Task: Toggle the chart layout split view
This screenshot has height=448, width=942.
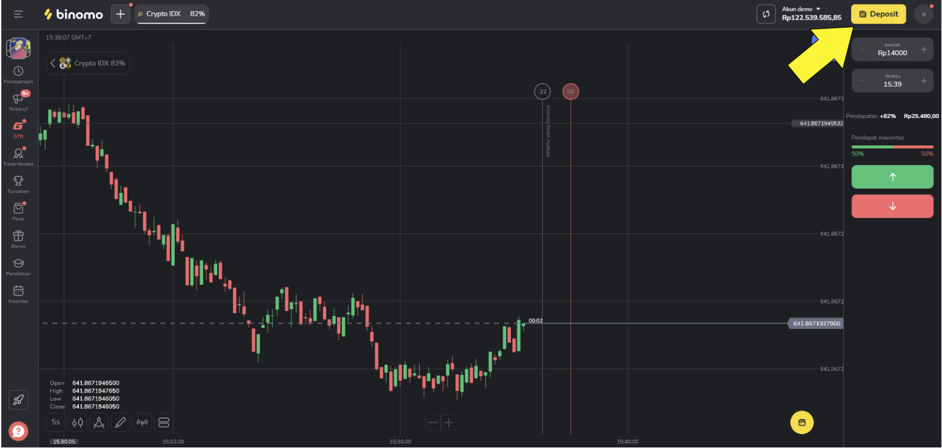Action: (163, 422)
